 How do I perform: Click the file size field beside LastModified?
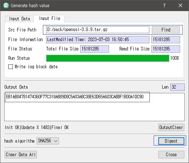click(x=166, y=40)
